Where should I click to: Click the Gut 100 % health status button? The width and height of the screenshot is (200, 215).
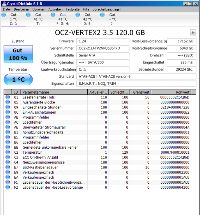click(18, 54)
